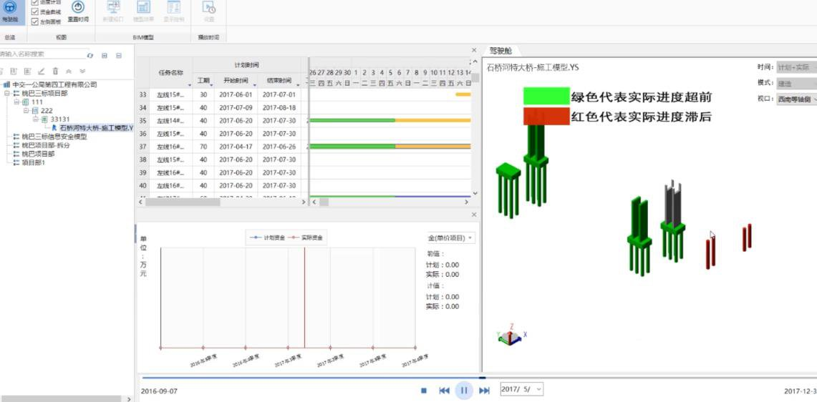Toggle the 进度计划 schedule checkbox
Image resolution: width=817 pixels, height=402 pixels.
[x=35, y=2]
